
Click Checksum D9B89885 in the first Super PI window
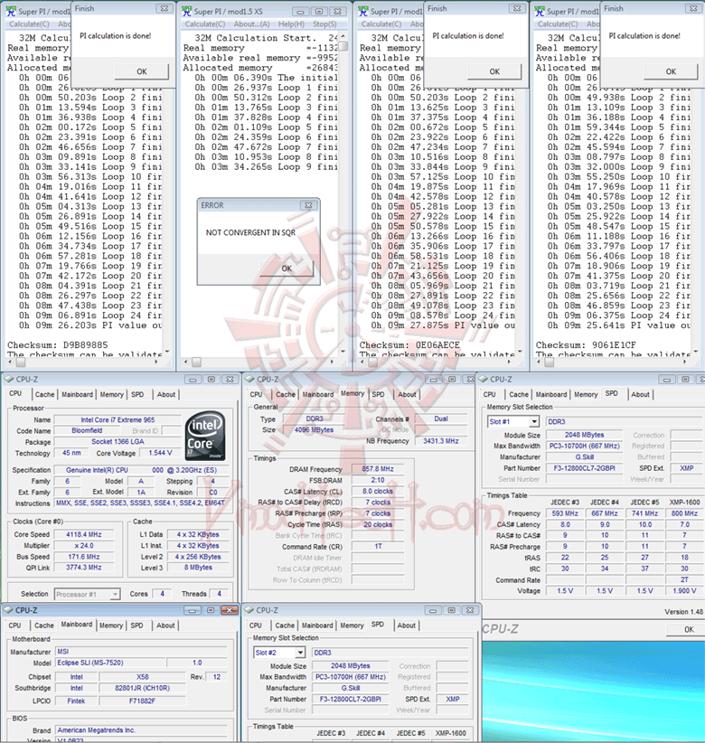click(x=57, y=345)
